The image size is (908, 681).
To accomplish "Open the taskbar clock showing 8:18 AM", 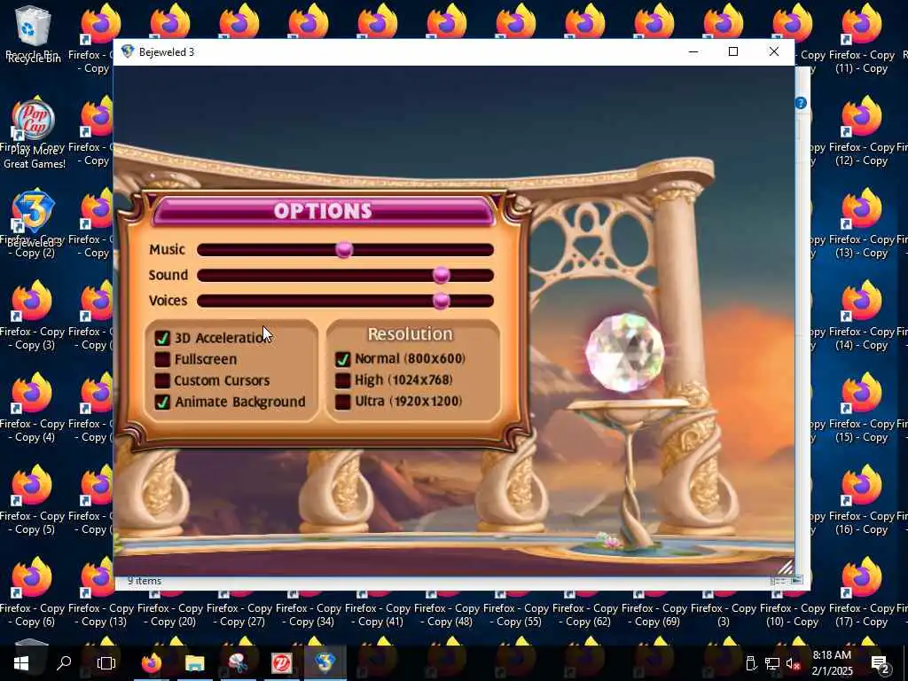I will [832, 663].
